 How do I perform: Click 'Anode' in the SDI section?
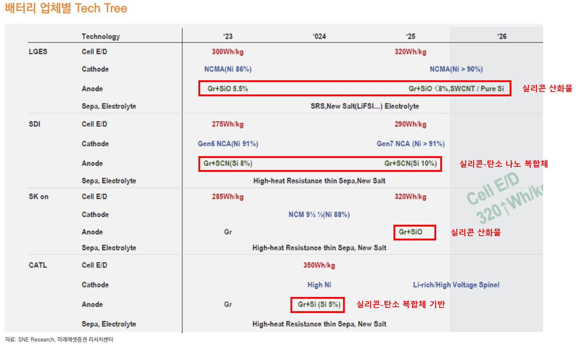[x=92, y=163]
